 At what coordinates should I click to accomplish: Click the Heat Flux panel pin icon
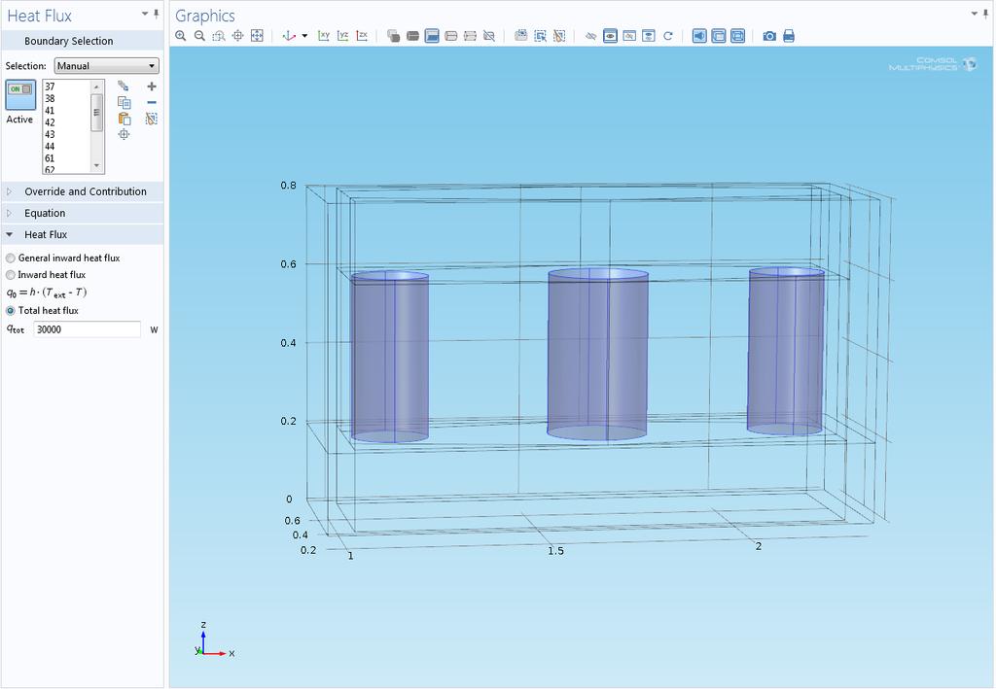[157, 14]
